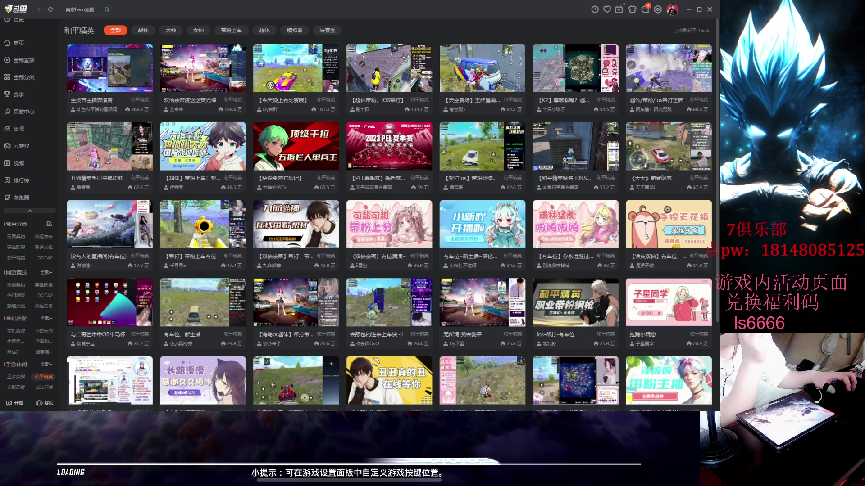Open DOTA2 under 常用分类
865x486 pixels.
[45, 258]
